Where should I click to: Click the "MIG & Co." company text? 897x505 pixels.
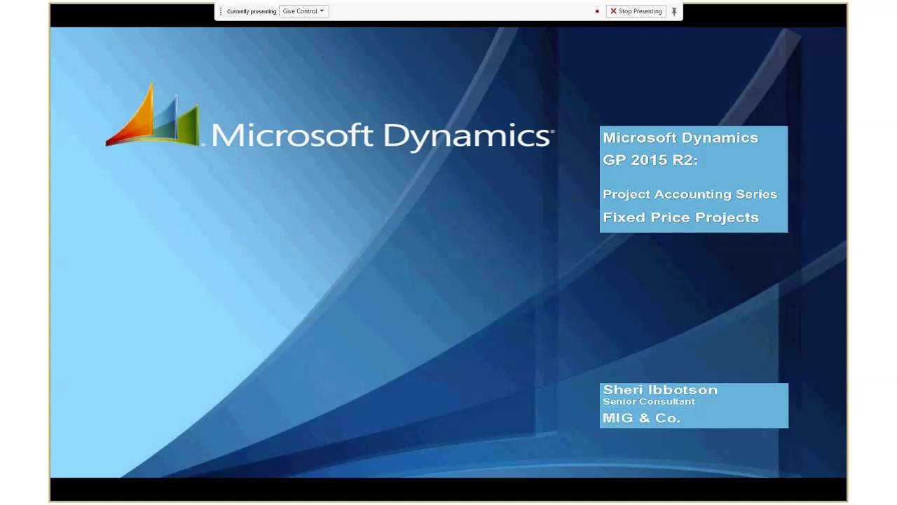click(641, 418)
